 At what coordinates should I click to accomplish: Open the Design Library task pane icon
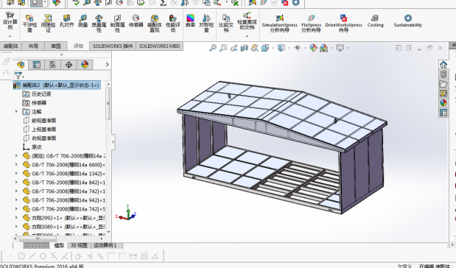click(x=443, y=74)
